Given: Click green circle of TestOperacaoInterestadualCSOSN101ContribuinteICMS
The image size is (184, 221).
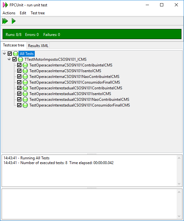Looking at the screenshot, I should pyautogui.click(x=25, y=88).
